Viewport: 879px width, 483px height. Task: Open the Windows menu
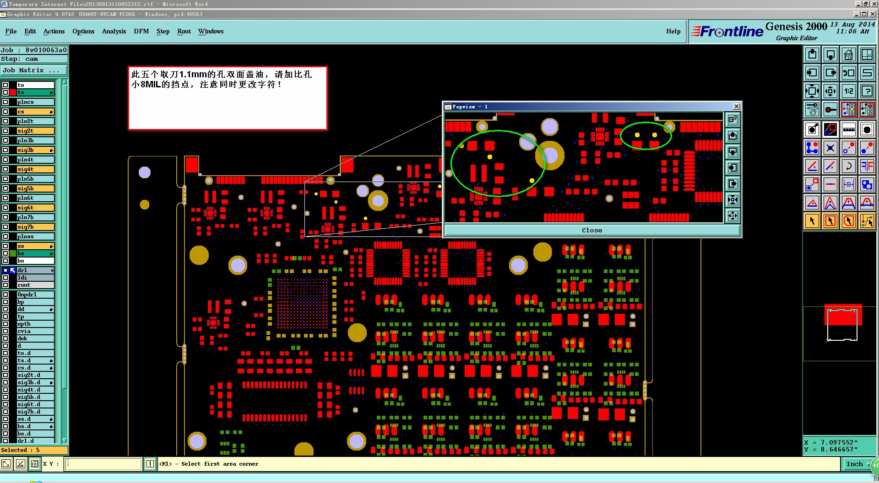[211, 31]
